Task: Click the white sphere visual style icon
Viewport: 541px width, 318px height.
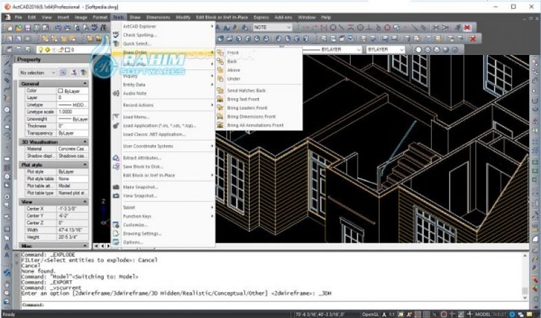Action: click(x=419, y=49)
